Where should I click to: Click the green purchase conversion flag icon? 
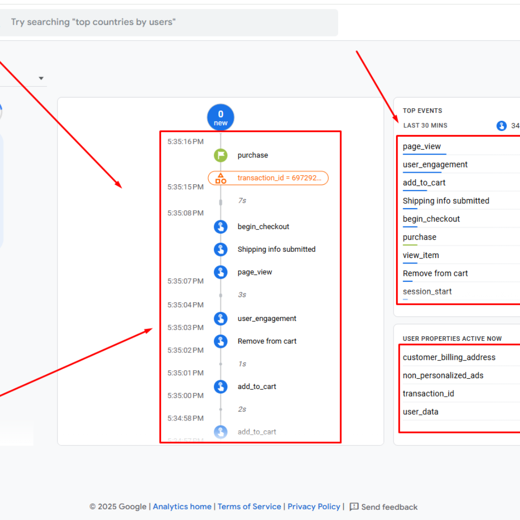click(220, 155)
